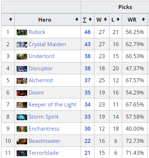
Task: Sort by WR win rate column
Action: [143, 19]
